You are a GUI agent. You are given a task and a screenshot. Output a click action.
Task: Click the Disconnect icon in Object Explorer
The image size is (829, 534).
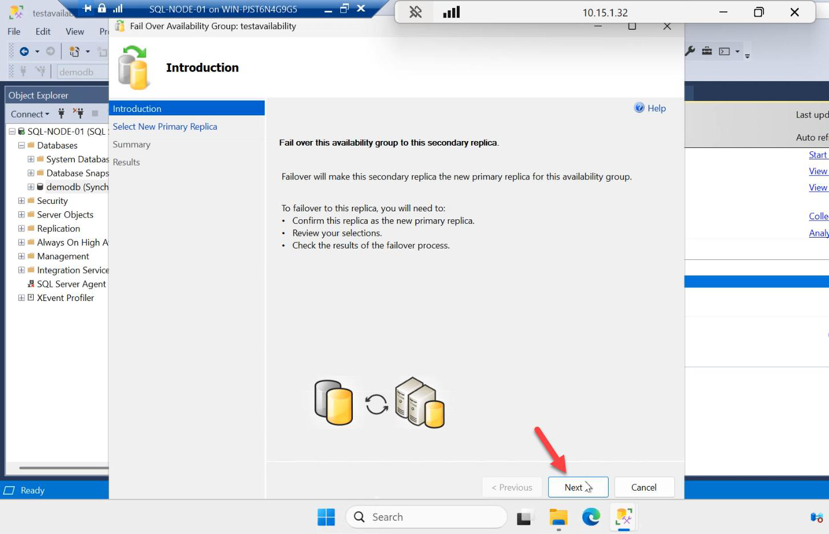(78, 113)
